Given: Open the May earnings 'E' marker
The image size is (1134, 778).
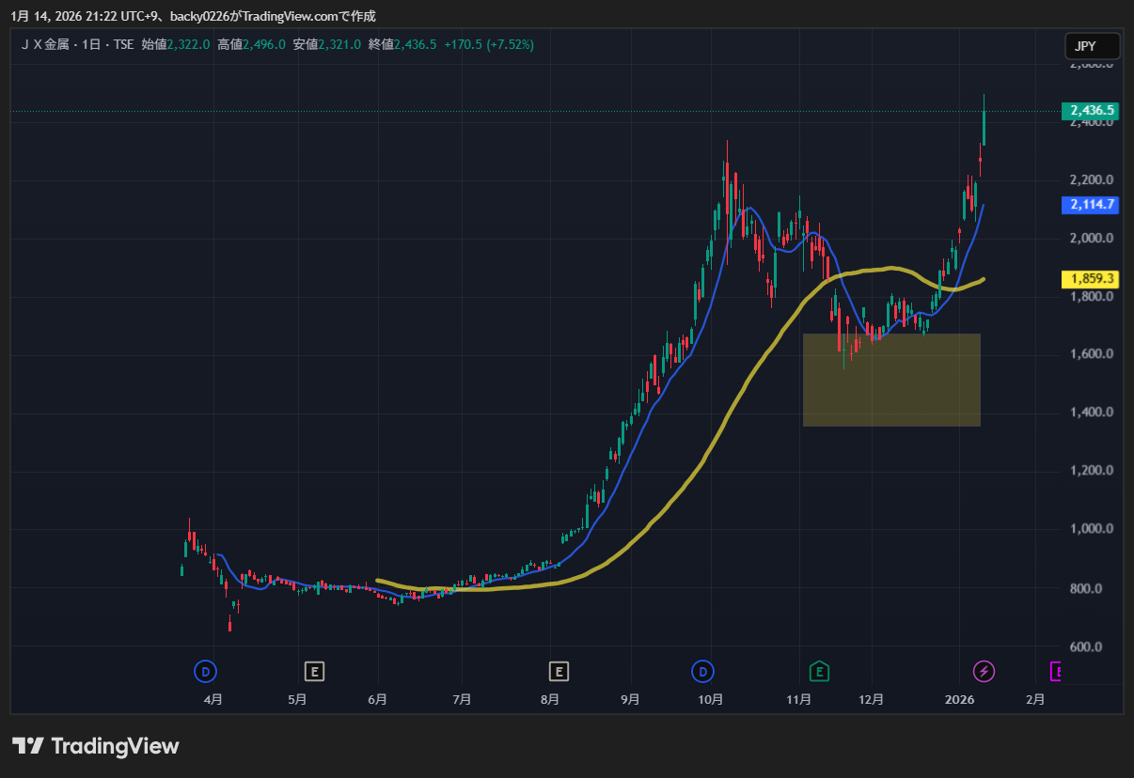Looking at the screenshot, I should click(x=314, y=671).
